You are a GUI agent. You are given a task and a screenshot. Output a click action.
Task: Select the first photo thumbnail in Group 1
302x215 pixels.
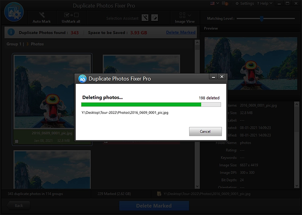pyautogui.click(x=52, y=92)
